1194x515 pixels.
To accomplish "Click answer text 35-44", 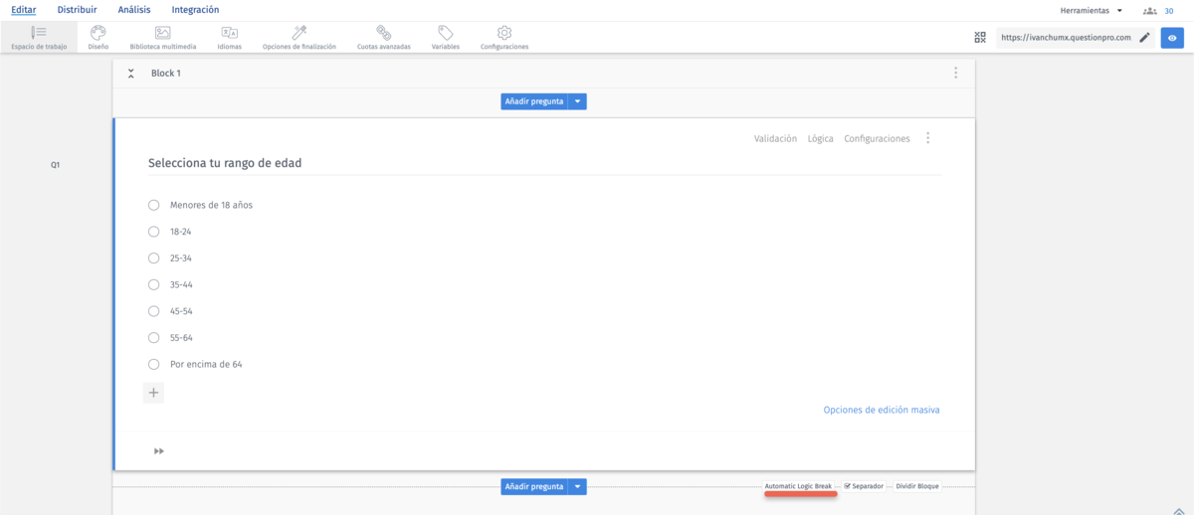I will tap(181, 284).
